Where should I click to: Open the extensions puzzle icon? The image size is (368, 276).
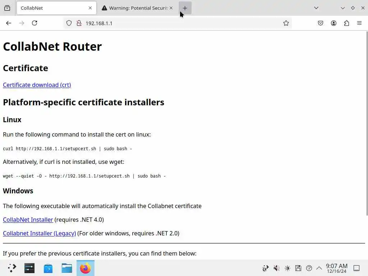(x=346, y=23)
